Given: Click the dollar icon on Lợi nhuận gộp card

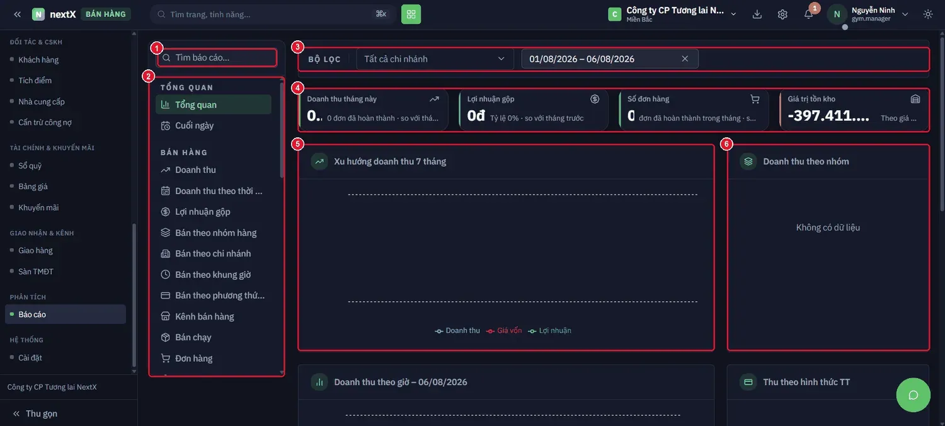Looking at the screenshot, I should click(x=595, y=99).
